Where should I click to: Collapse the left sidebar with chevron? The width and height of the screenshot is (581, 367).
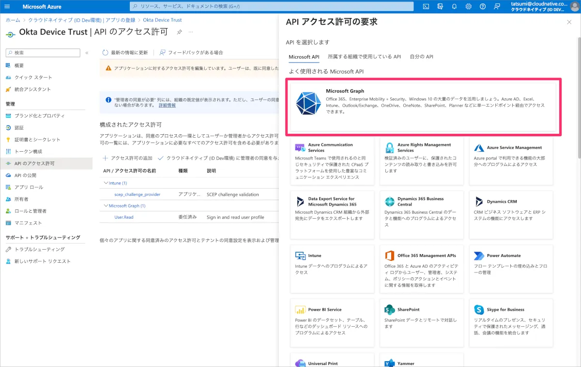coord(87,53)
